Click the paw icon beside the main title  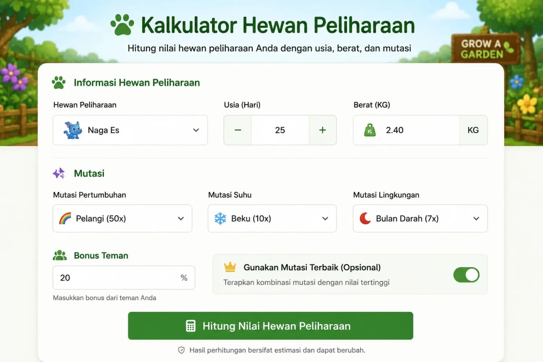[x=122, y=25]
